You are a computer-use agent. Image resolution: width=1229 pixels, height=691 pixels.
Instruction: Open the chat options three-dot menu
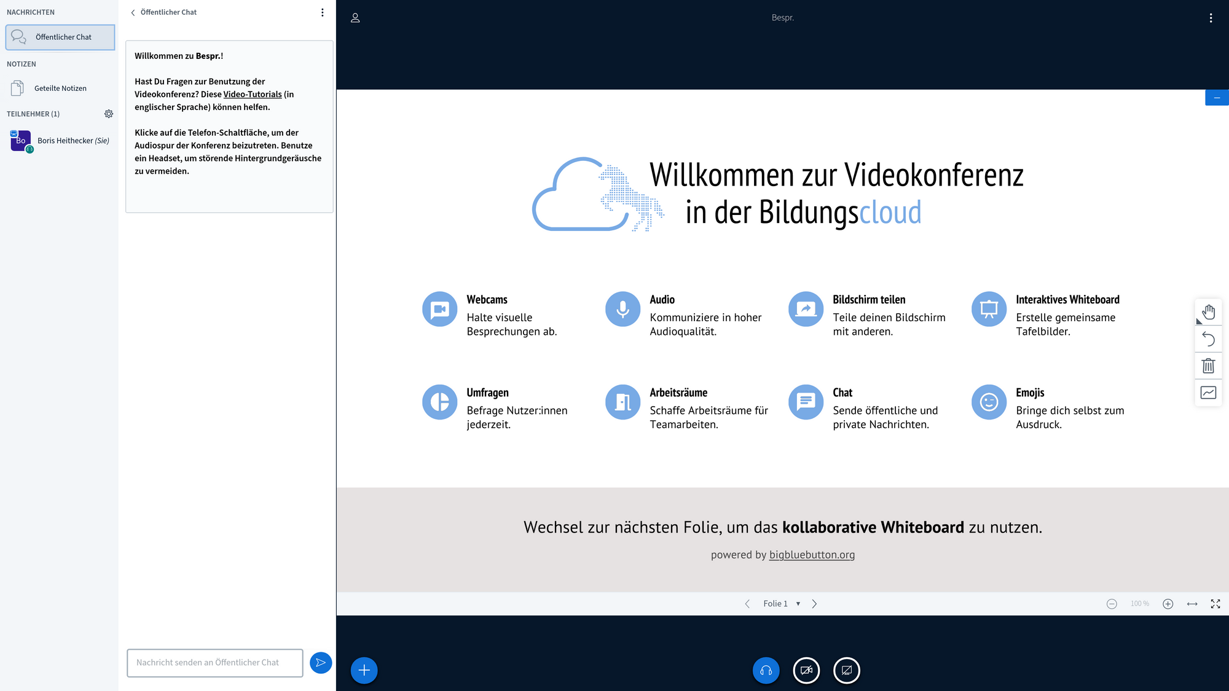click(x=322, y=12)
